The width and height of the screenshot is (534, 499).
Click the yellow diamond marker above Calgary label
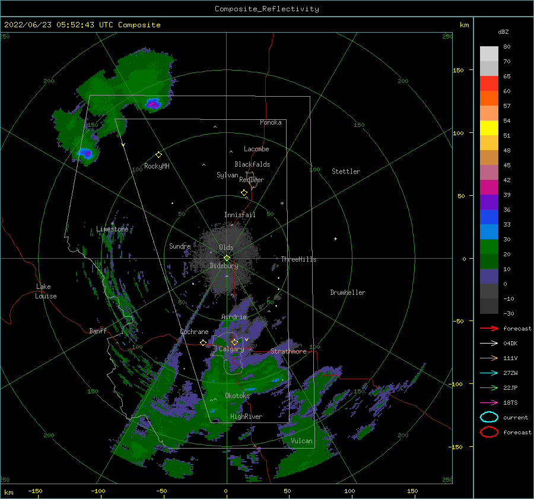[234, 342]
